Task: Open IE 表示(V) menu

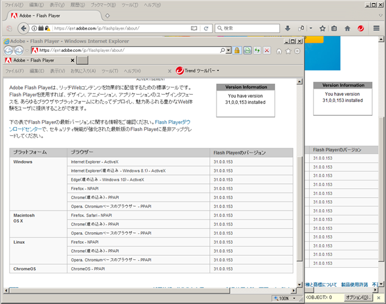Action: click(x=57, y=71)
